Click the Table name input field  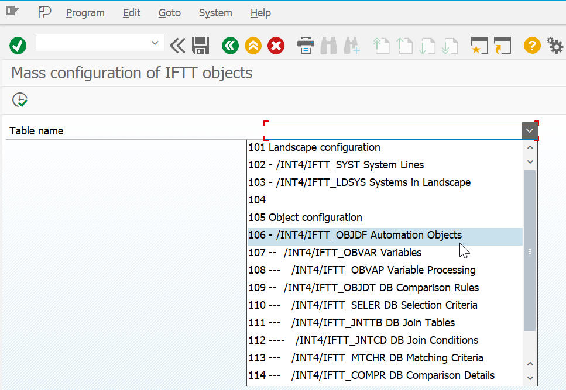[x=393, y=131]
